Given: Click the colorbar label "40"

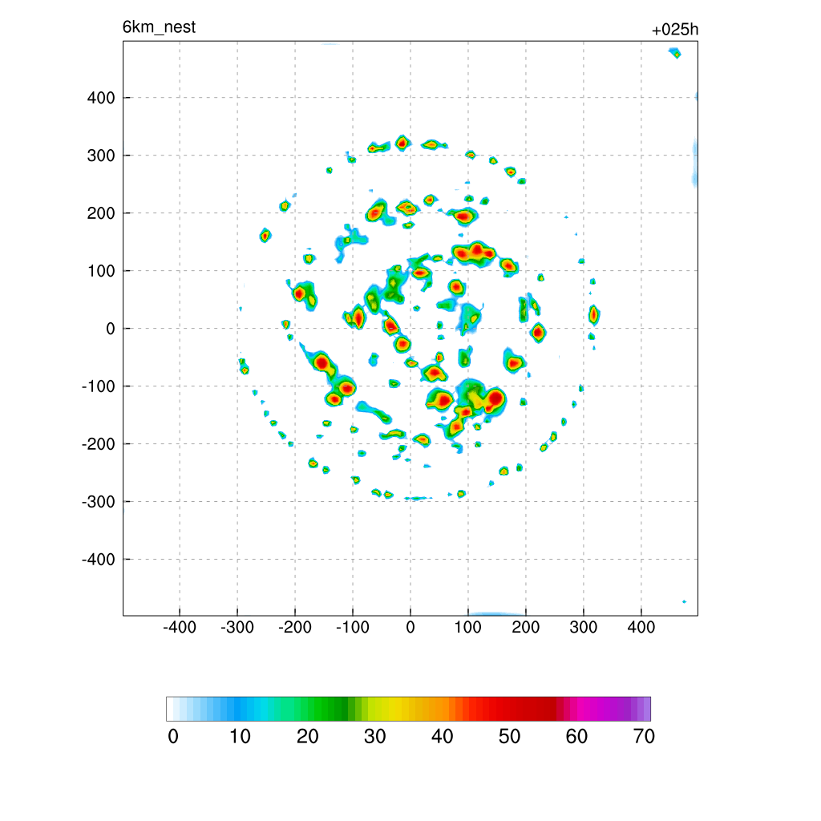Looking at the screenshot, I should (442, 737).
